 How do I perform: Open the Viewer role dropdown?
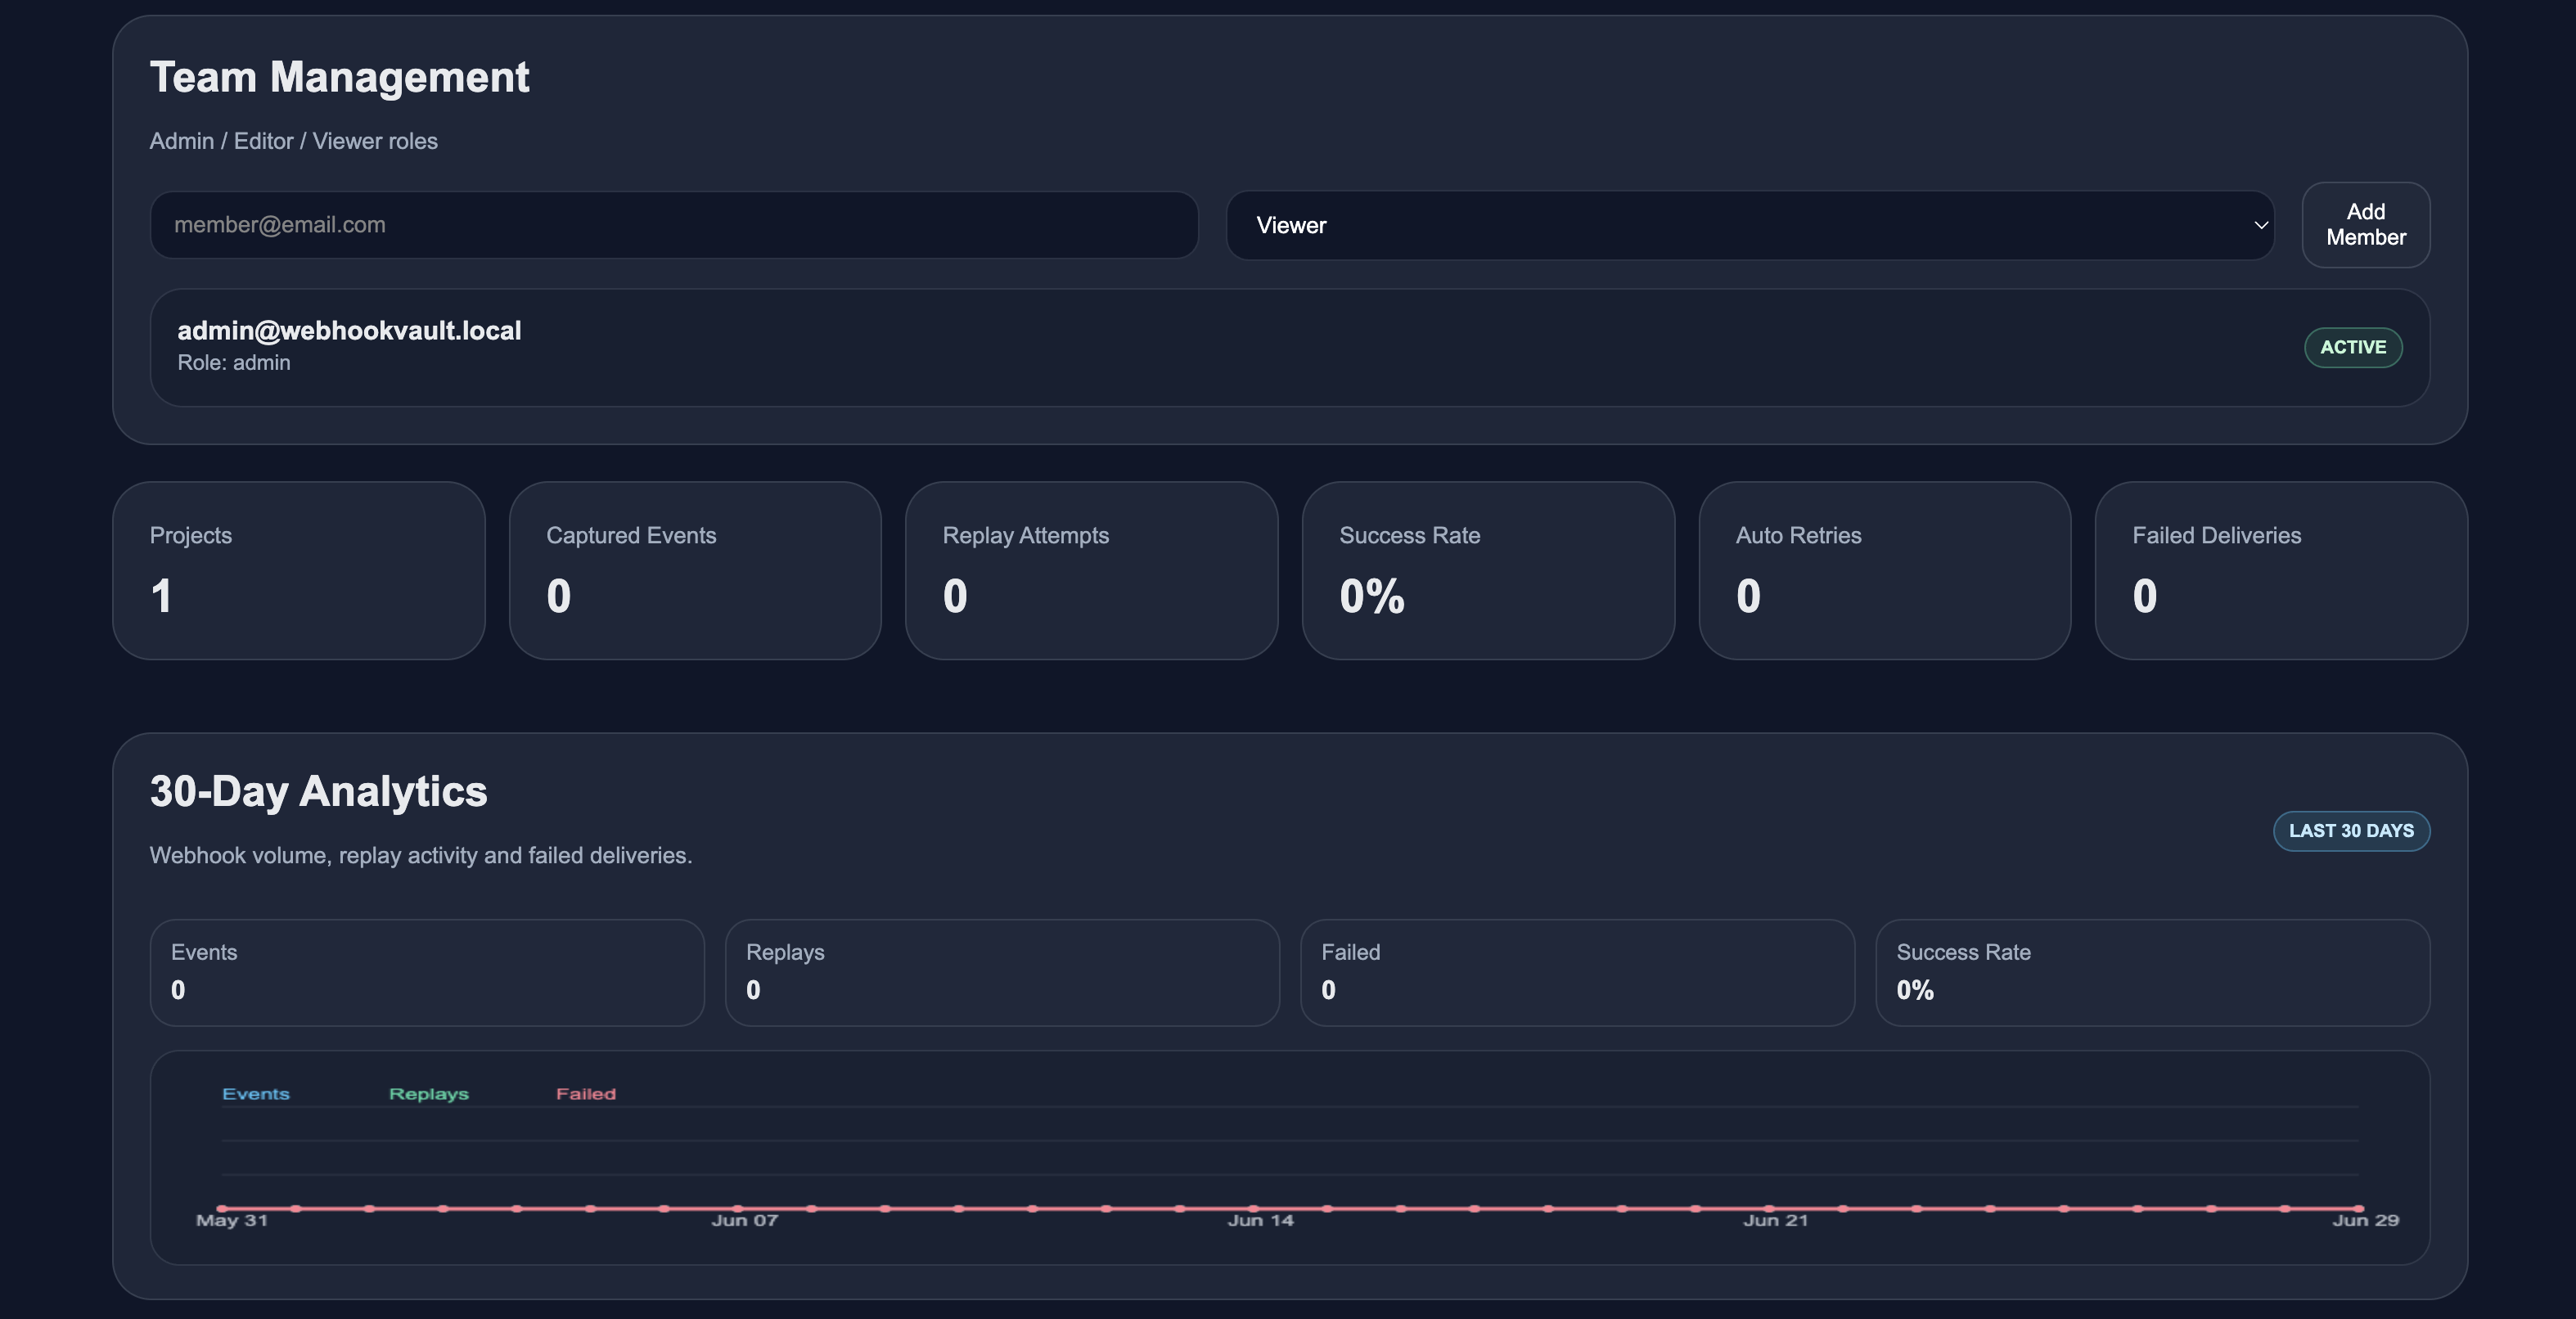click(x=1750, y=225)
